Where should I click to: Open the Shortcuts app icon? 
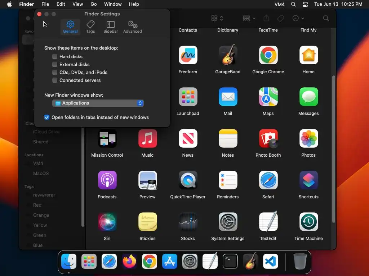point(308,180)
